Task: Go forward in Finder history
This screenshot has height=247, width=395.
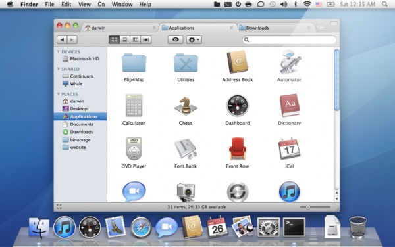Action: click(72, 39)
